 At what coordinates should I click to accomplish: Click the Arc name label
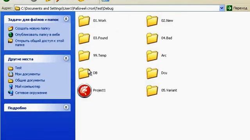pyautogui.click(x=164, y=56)
